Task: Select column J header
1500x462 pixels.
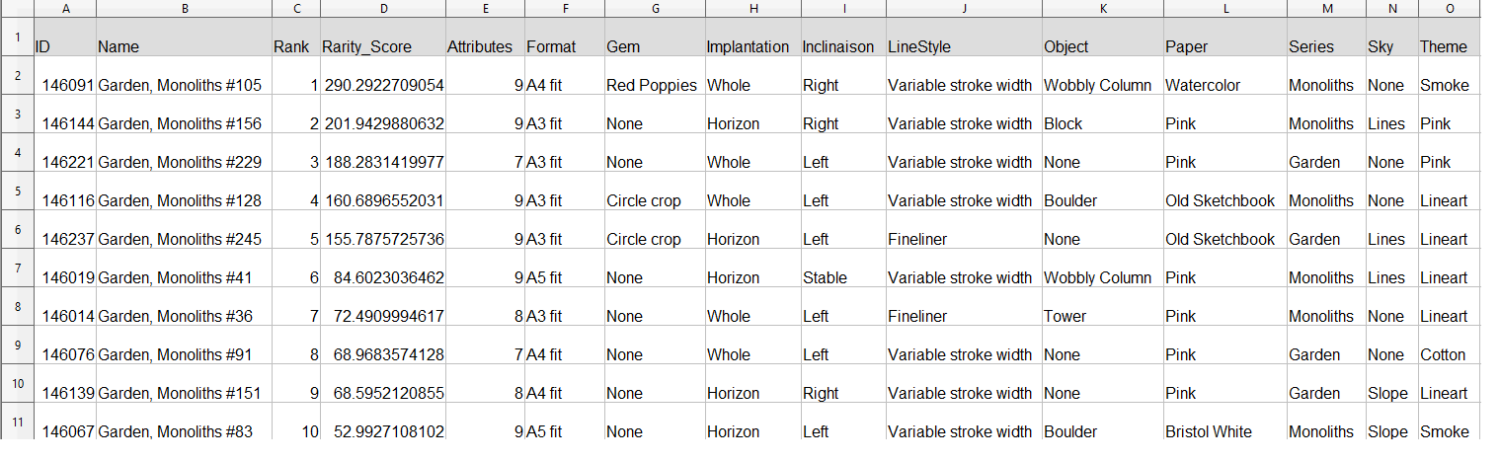Action: (x=963, y=9)
